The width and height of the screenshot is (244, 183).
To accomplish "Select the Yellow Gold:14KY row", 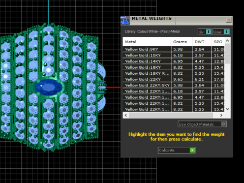I will [x=173, y=61].
